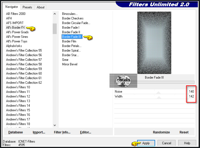Select the Mirror Bevel filter
Screen dimensions: 200x148
[70, 64]
